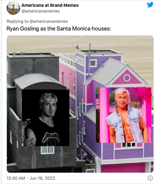Click the white rooftop balcony railing

pos(68,60)
